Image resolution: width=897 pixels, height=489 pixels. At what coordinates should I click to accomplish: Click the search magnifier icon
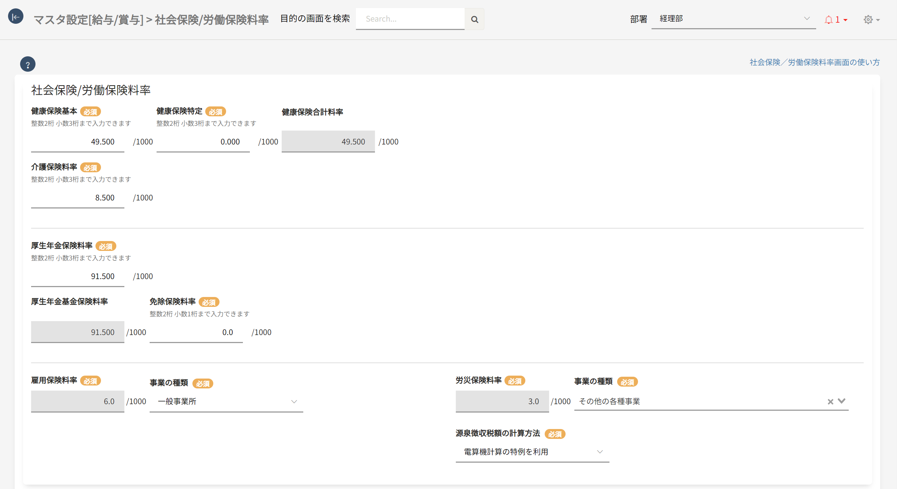474,19
